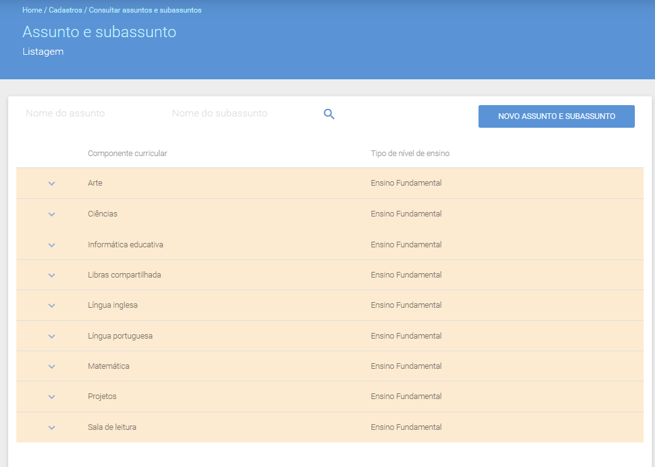
Task: Click the Componente curricular column header
Action: (x=127, y=154)
